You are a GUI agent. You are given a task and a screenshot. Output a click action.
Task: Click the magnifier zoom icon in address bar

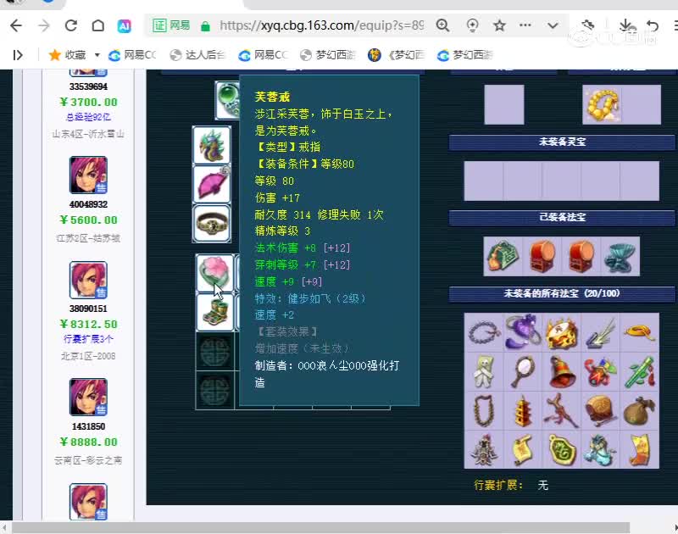tap(442, 25)
